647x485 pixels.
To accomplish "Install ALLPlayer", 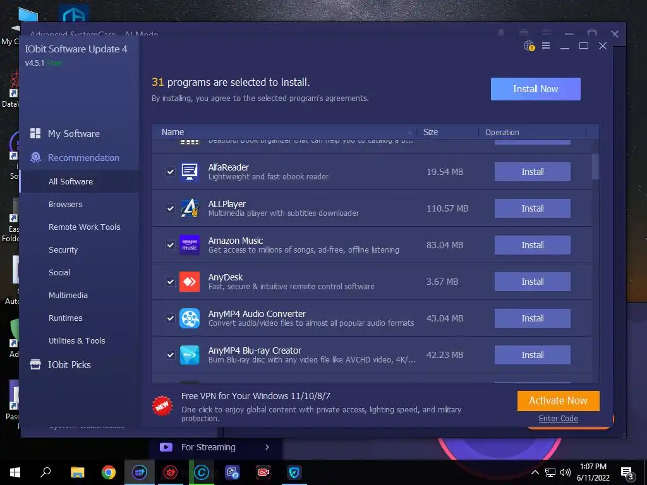I will pyautogui.click(x=532, y=208).
